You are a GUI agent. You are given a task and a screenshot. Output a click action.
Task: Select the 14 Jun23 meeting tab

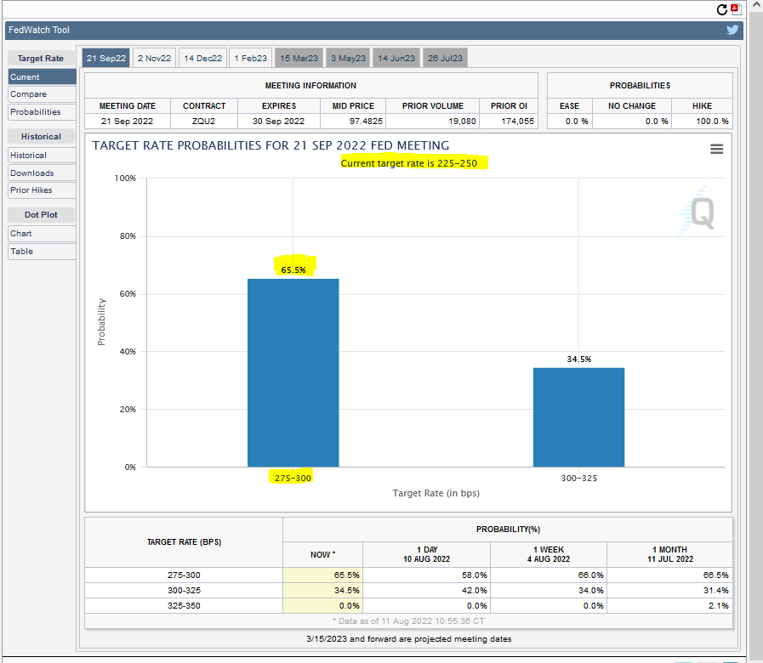[x=396, y=59]
